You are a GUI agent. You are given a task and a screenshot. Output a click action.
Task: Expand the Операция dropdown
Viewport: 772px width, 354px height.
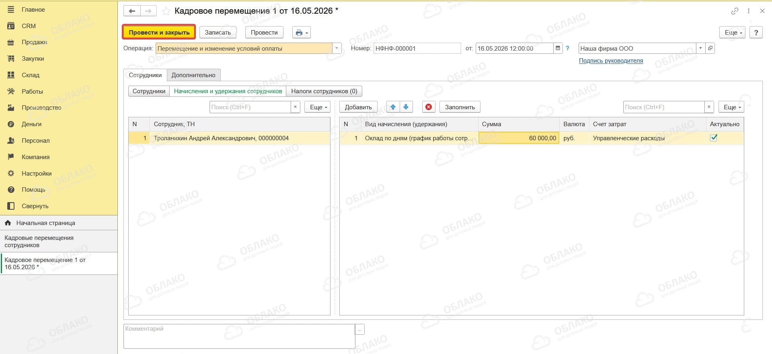(337, 48)
